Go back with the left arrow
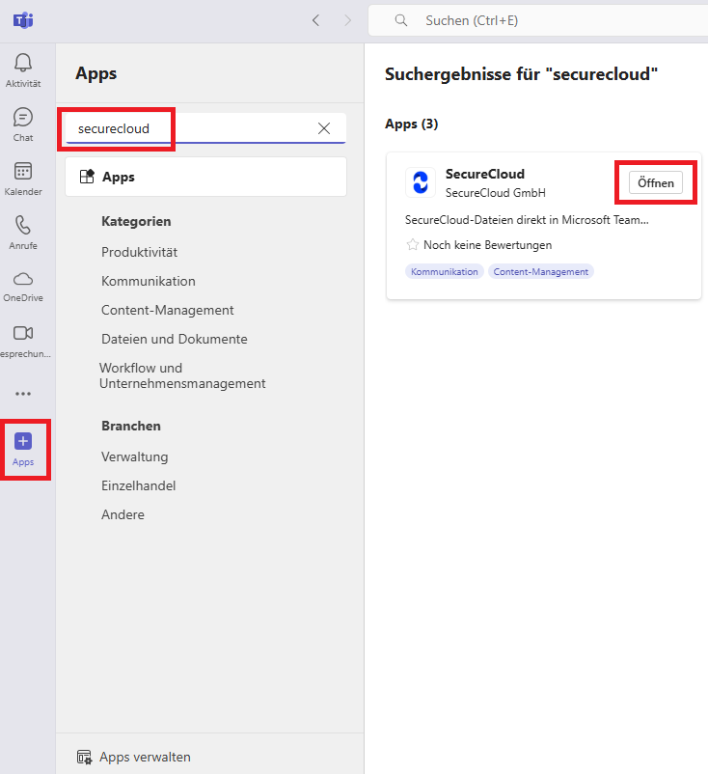The width and height of the screenshot is (708, 774). point(315,20)
